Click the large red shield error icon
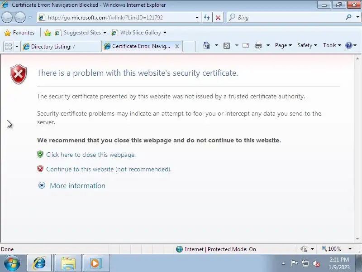The width and height of the screenshot is (362, 272). click(x=19, y=74)
